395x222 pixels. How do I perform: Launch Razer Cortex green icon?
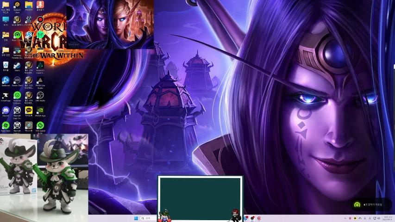coord(17,36)
